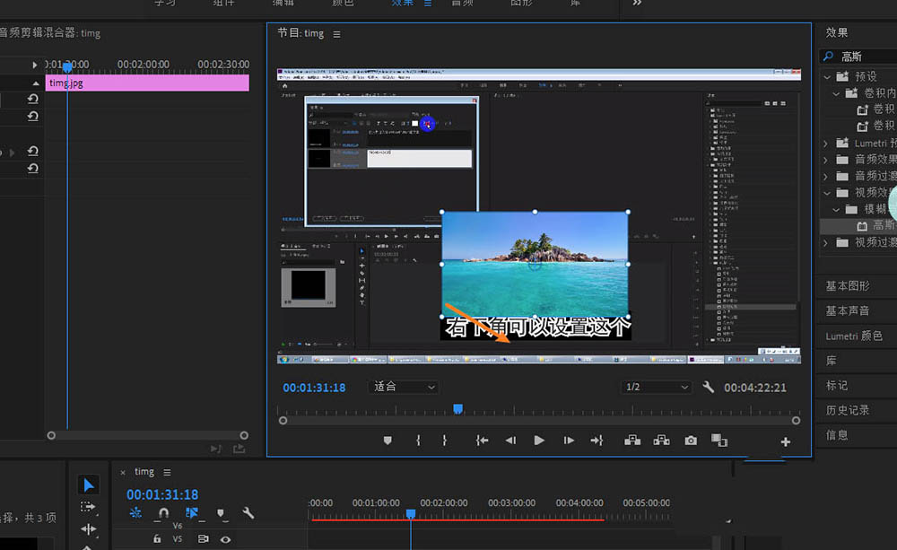Image resolution: width=897 pixels, height=550 pixels.
Task: Open the 适合 zoom level dropdown
Action: (404, 387)
